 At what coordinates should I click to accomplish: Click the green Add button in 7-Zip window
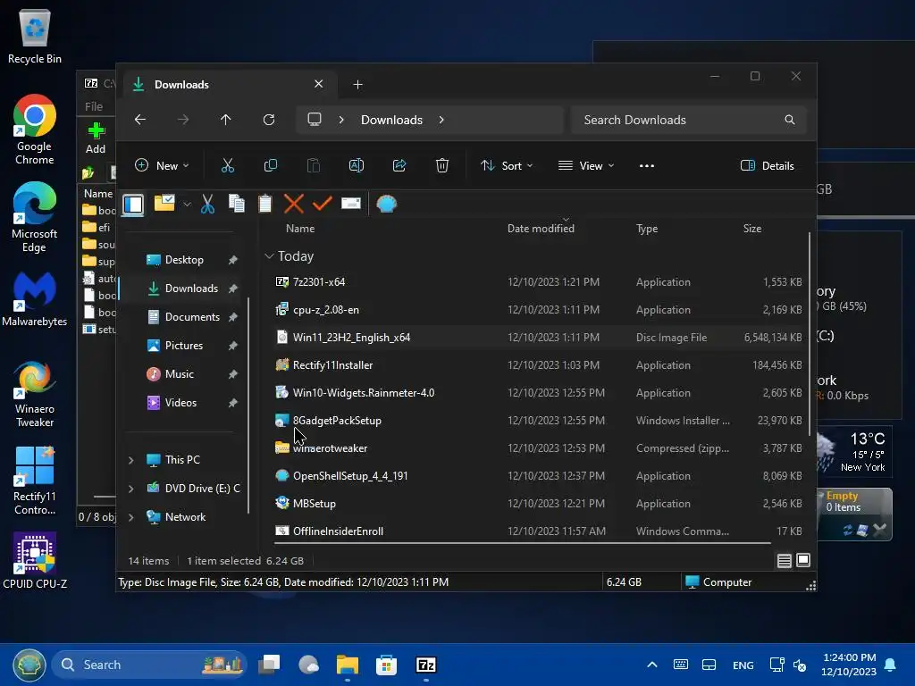tap(96, 138)
